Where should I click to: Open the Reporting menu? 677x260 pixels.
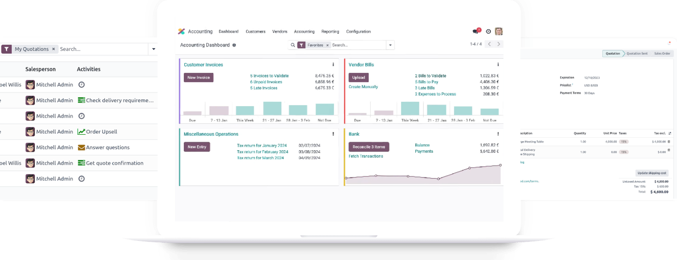330,32
